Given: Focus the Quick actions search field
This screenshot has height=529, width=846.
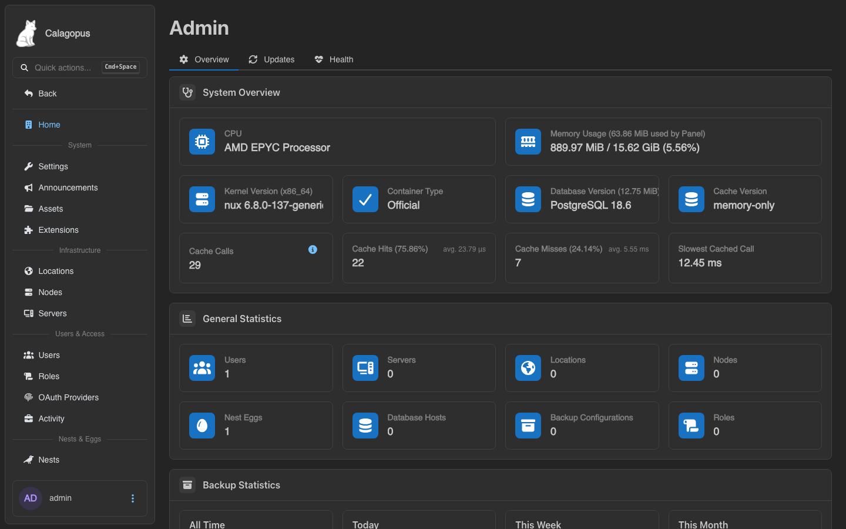Looking at the screenshot, I should 80,68.
